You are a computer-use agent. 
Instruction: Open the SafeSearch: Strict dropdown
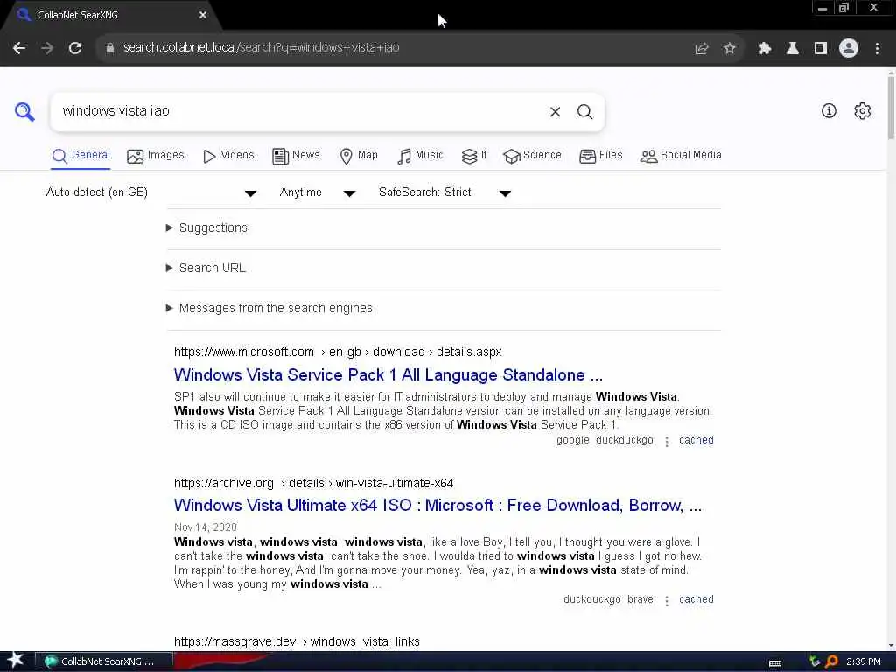(444, 192)
